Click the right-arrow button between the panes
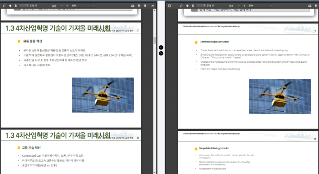319x174 pixels. click(x=161, y=53)
